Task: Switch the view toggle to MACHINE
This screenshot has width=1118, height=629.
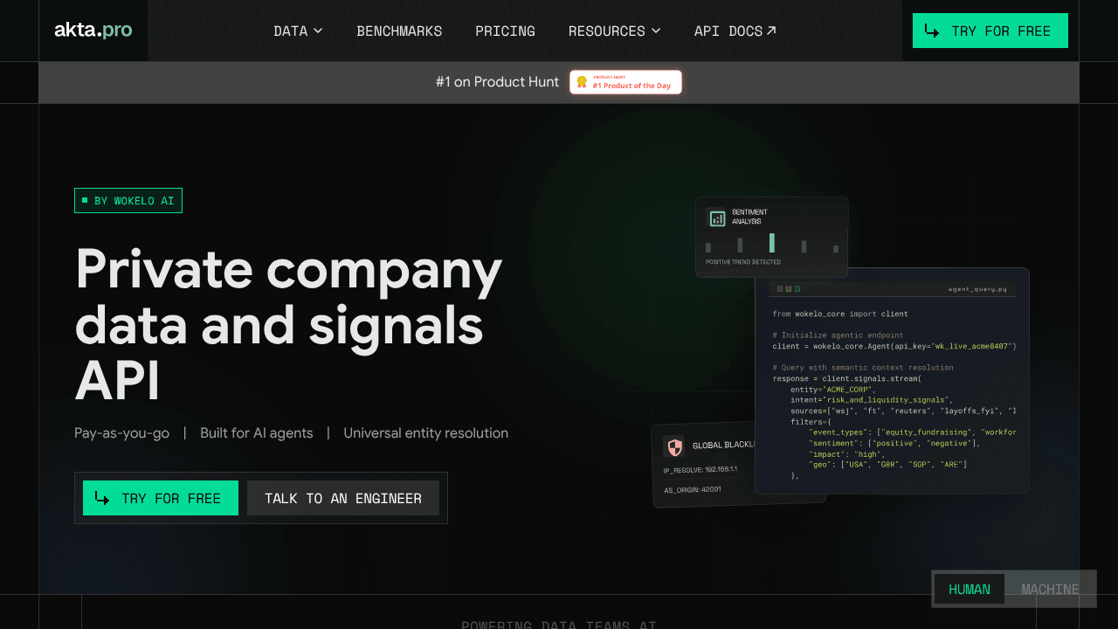Action: pos(1050,589)
